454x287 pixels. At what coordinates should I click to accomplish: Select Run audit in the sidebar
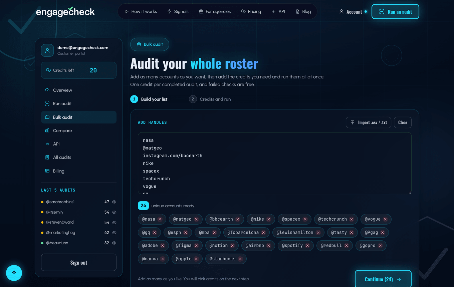[x=79, y=103]
